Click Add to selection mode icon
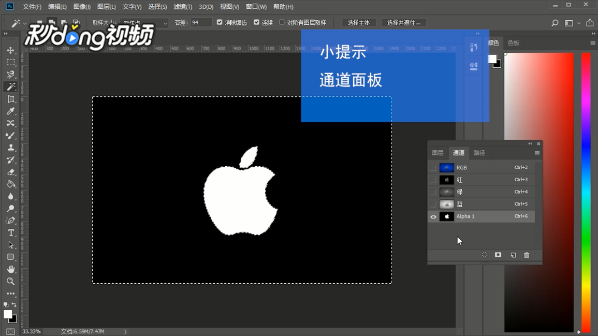Screen dimensions: 598x336 coord(51,22)
